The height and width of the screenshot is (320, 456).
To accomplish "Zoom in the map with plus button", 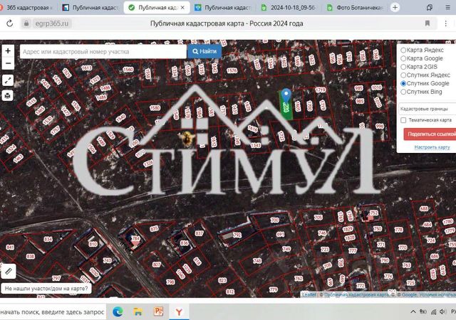I will point(8,50).
